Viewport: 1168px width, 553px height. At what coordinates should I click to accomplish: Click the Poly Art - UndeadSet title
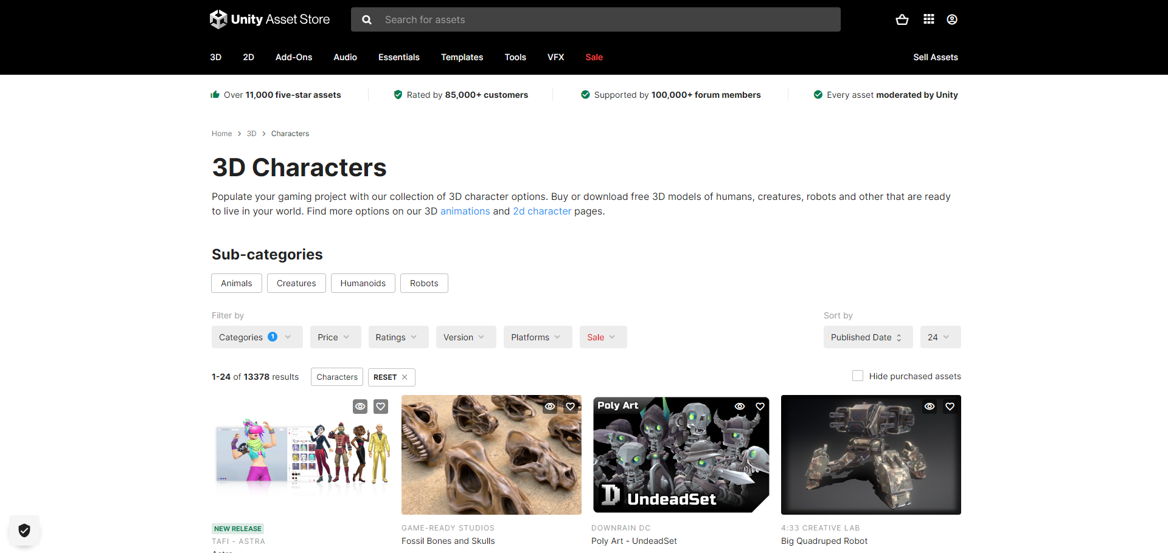click(634, 541)
